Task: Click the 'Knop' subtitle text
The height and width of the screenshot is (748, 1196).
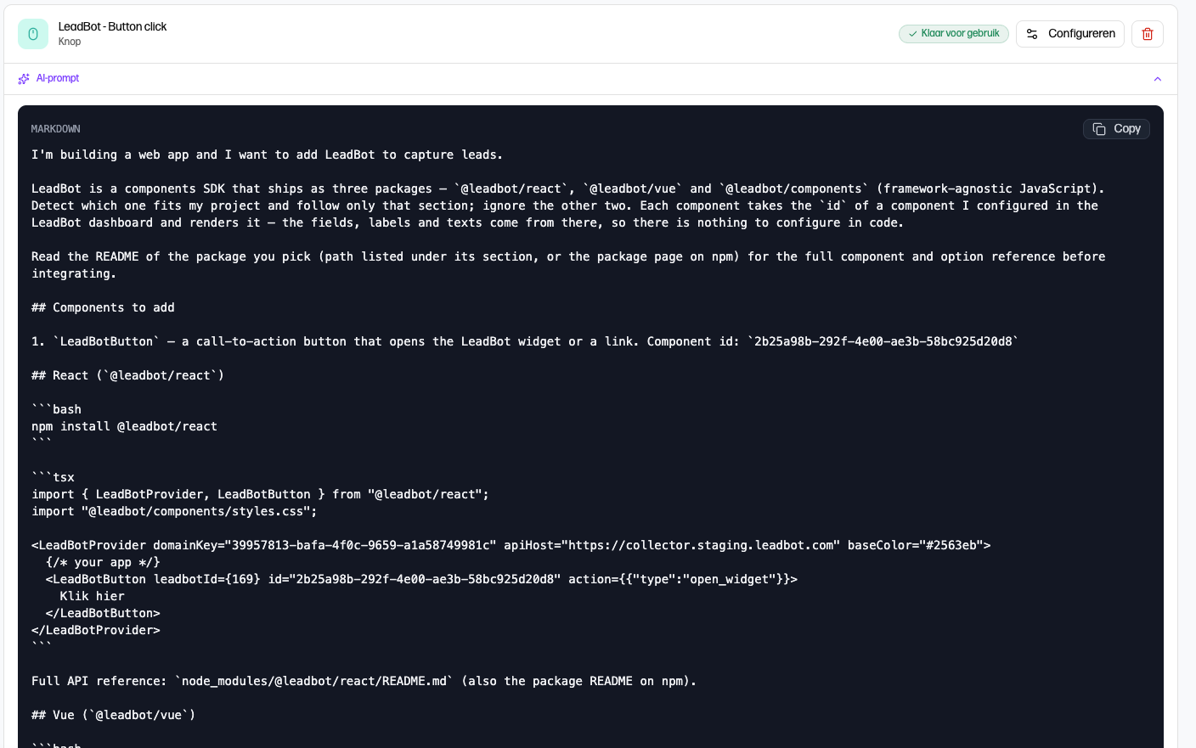Action: point(70,42)
